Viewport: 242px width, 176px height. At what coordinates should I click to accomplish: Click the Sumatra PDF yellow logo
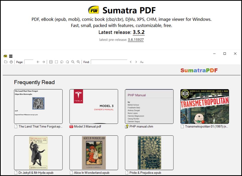pyautogui.click(x=94, y=10)
